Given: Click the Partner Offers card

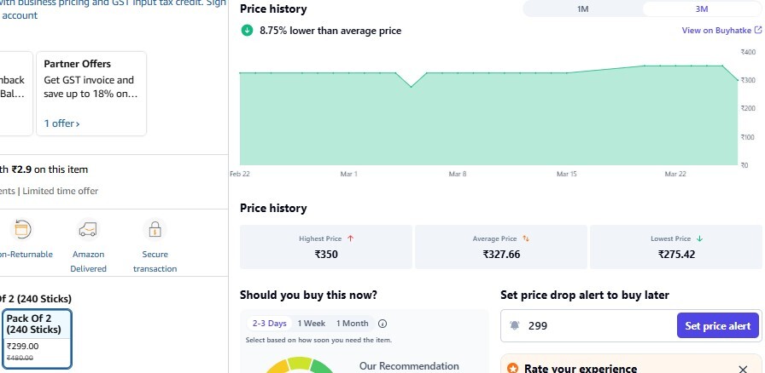Looking at the screenshot, I should [91, 94].
